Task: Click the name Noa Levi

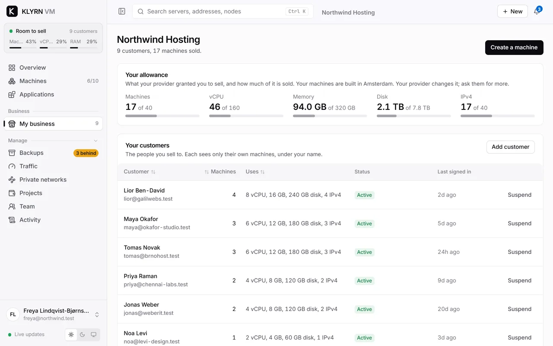Action: pos(136,333)
